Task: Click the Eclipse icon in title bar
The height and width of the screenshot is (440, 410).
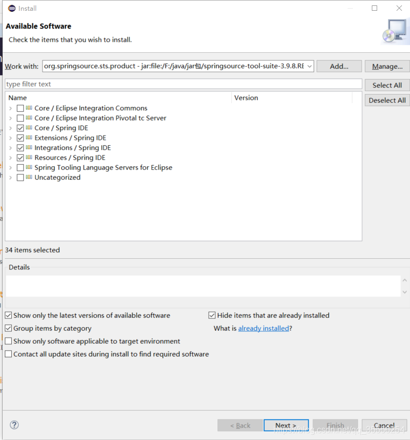Action: (x=12, y=9)
